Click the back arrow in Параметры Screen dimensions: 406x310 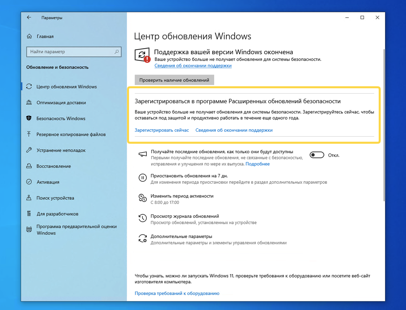coord(29,17)
